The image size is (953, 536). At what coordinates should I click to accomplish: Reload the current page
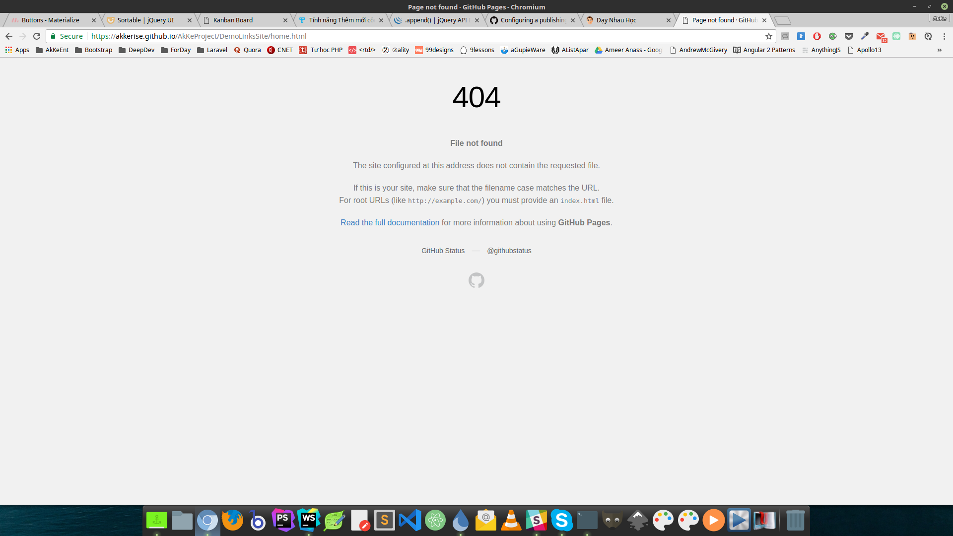(37, 36)
